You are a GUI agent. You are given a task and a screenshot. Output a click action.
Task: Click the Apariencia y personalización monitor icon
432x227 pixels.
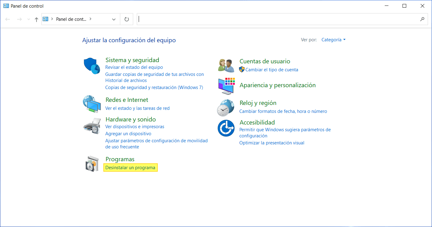click(x=226, y=86)
